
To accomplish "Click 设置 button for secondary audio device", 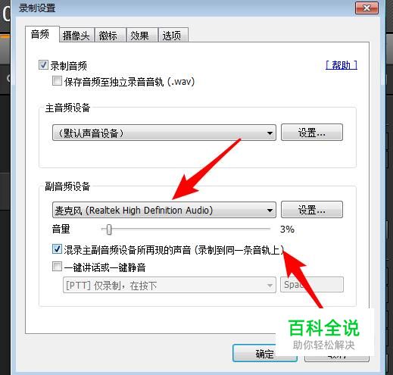I will (x=312, y=209).
